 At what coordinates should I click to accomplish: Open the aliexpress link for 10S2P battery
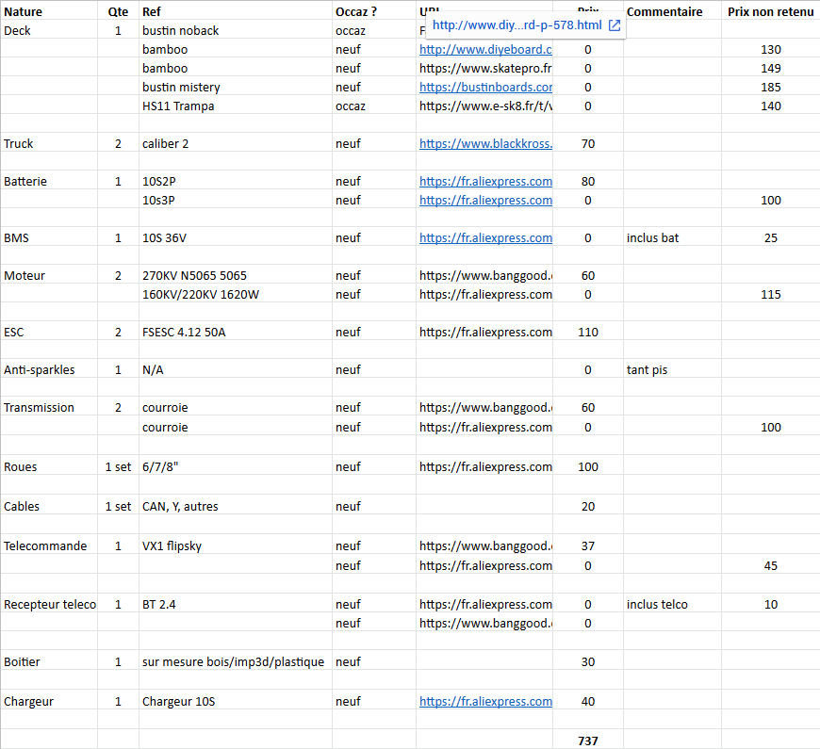[485, 182]
